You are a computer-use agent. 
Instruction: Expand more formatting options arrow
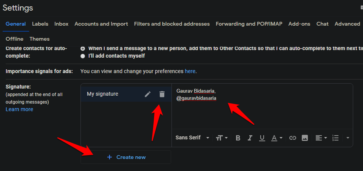pos(348,138)
